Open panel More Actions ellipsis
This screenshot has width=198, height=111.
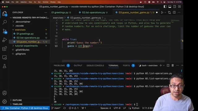tap(177, 65)
